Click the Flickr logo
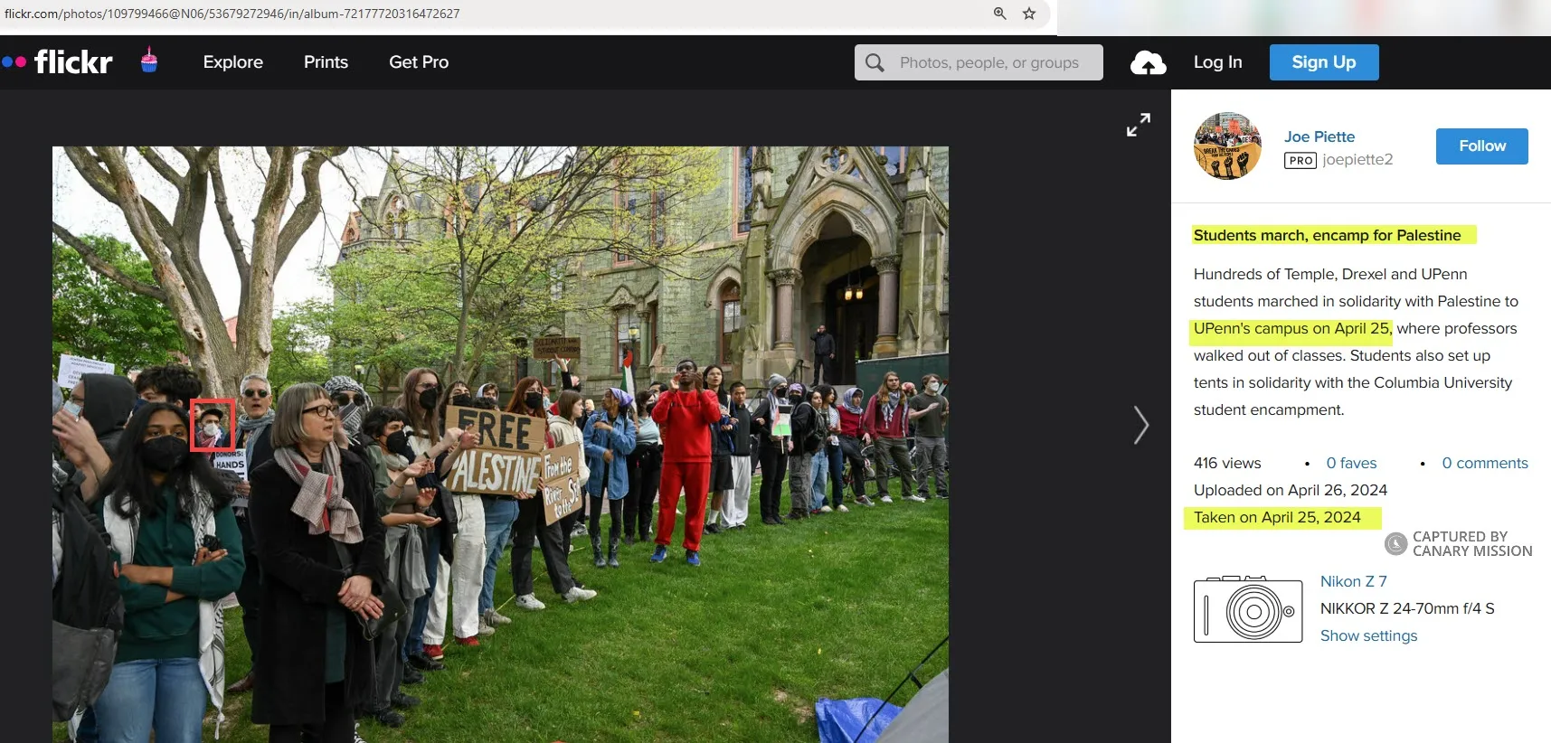1551x743 pixels. 59,62
